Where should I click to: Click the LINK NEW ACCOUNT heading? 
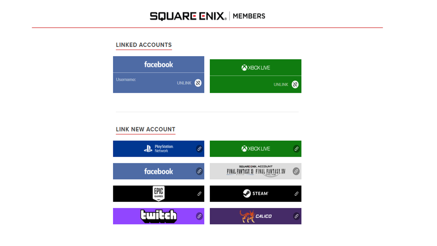[x=145, y=129]
